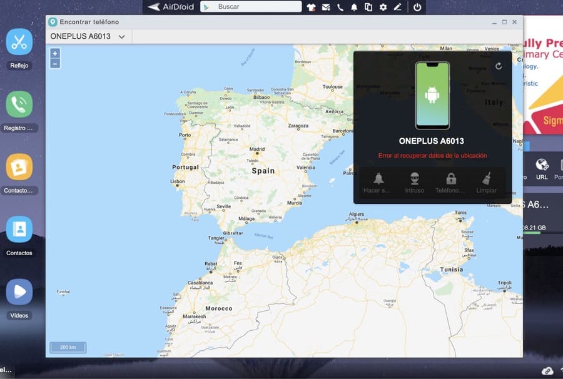Click Seville on the map
This screenshot has width=563, height=379.
pyautogui.click(x=224, y=206)
